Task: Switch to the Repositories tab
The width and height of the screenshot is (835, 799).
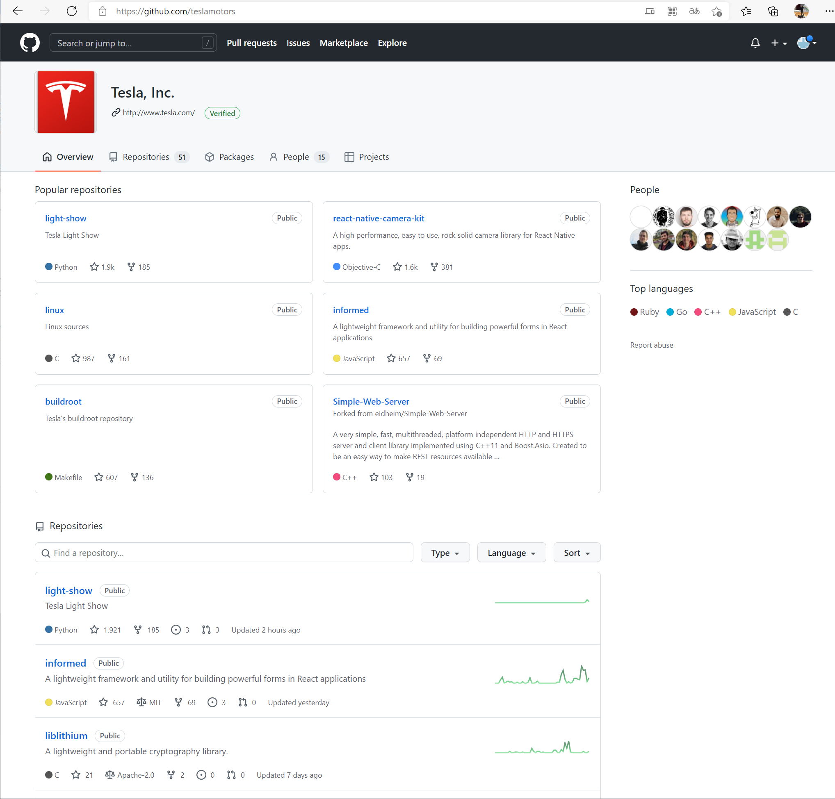Action: pos(146,157)
